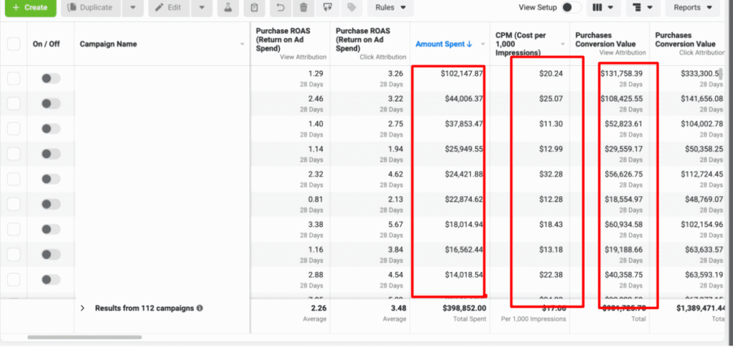Open the Rules dropdown

coord(390,8)
